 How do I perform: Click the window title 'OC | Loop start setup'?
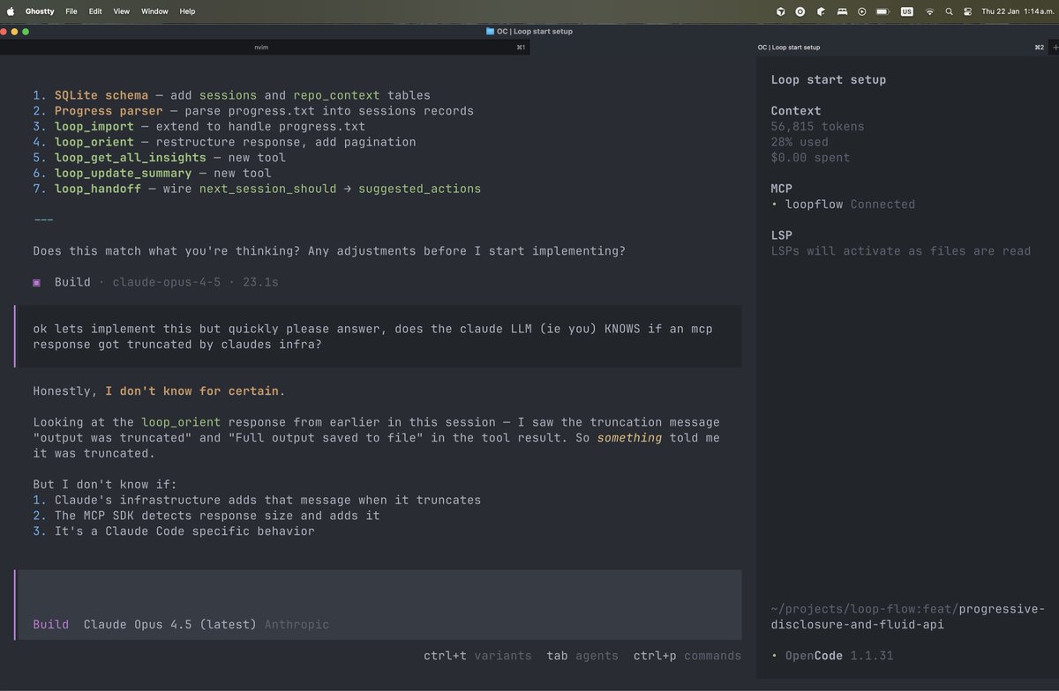click(x=534, y=31)
